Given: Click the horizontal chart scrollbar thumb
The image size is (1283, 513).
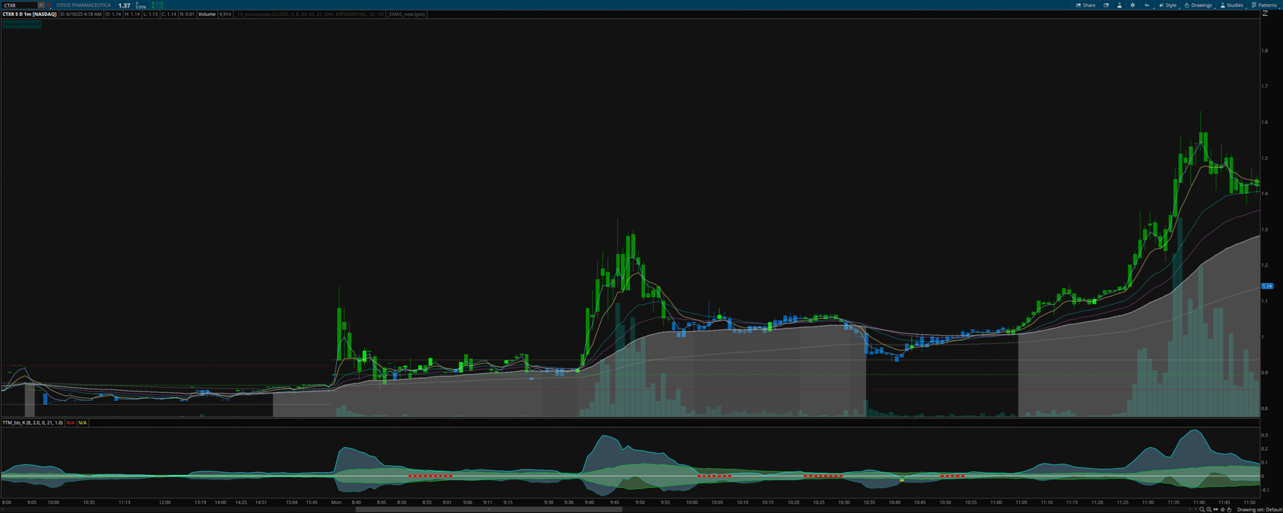Looking at the screenshot, I should pos(489,509).
